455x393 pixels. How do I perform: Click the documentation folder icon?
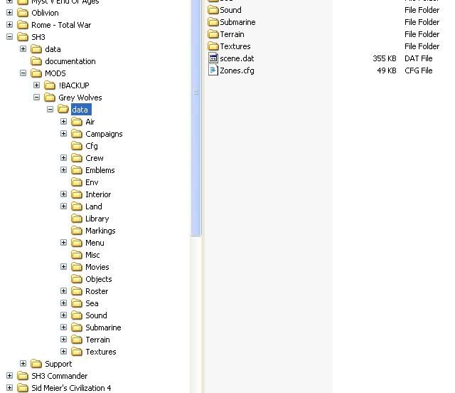coord(36,61)
